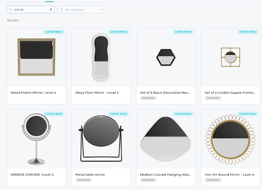Click the 'Metal table mirror' title

coord(90,175)
